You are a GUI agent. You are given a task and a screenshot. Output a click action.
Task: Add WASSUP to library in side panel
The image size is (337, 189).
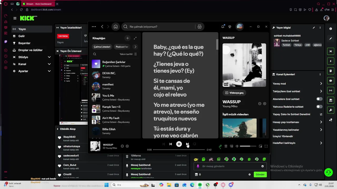click(x=265, y=103)
